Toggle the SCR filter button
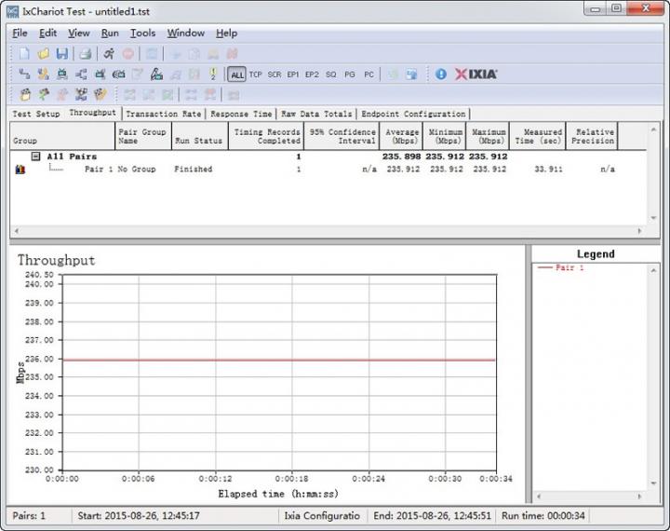Viewport: 670px width, 531px height. (x=275, y=75)
